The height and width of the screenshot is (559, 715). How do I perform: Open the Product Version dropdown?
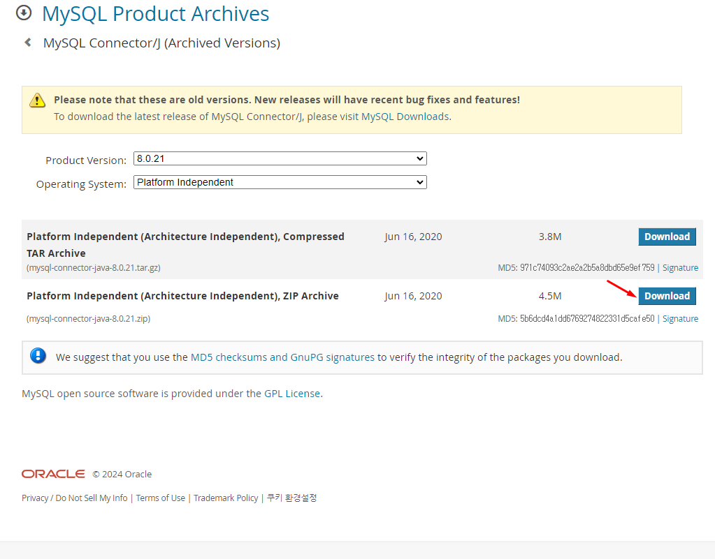(280, 158)
